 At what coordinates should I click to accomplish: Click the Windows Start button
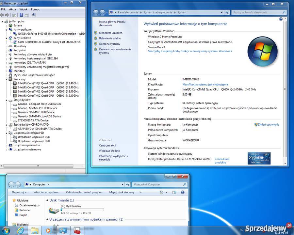[x=6, y=230]
